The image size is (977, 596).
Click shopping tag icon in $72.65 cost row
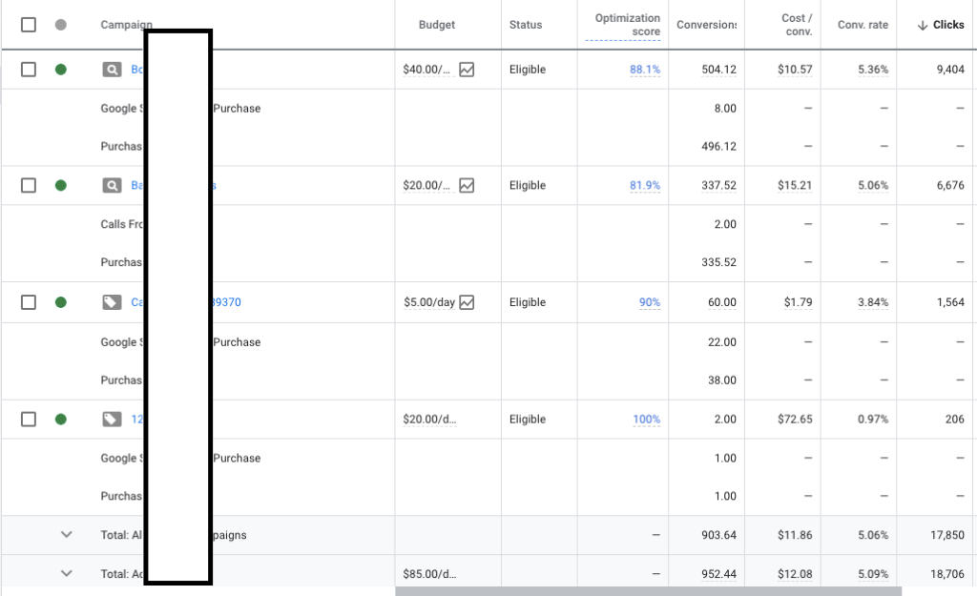coord(113,419)
